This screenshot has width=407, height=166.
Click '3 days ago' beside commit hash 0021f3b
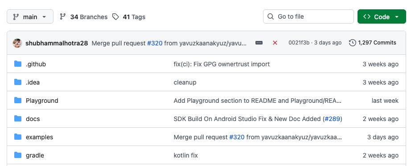tap(328, 43)
